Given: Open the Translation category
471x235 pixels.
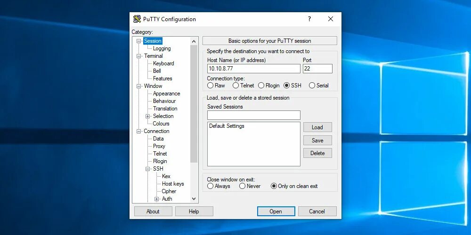Looking at the screenshot, I should pos(165,109).
